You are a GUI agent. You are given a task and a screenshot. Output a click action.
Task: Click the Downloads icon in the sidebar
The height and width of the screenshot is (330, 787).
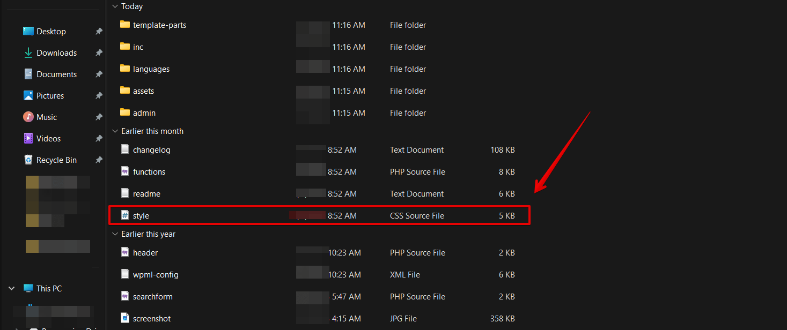30,52
